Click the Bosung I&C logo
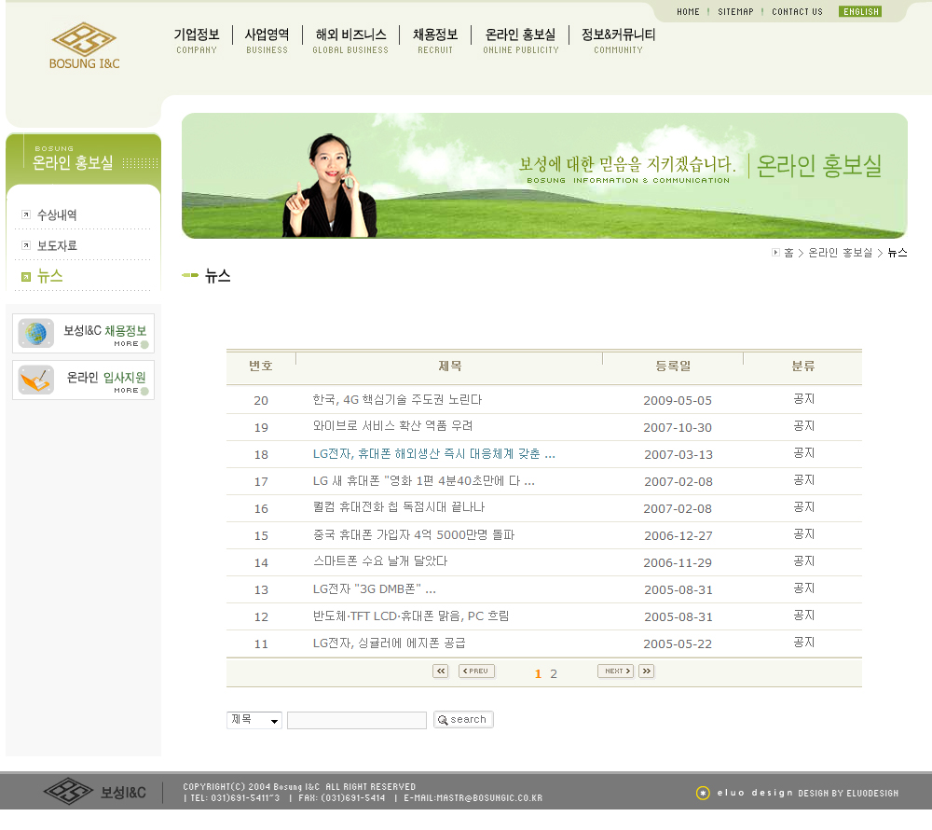The width and height of the screenshot is (932, 830). click(84, 46)
